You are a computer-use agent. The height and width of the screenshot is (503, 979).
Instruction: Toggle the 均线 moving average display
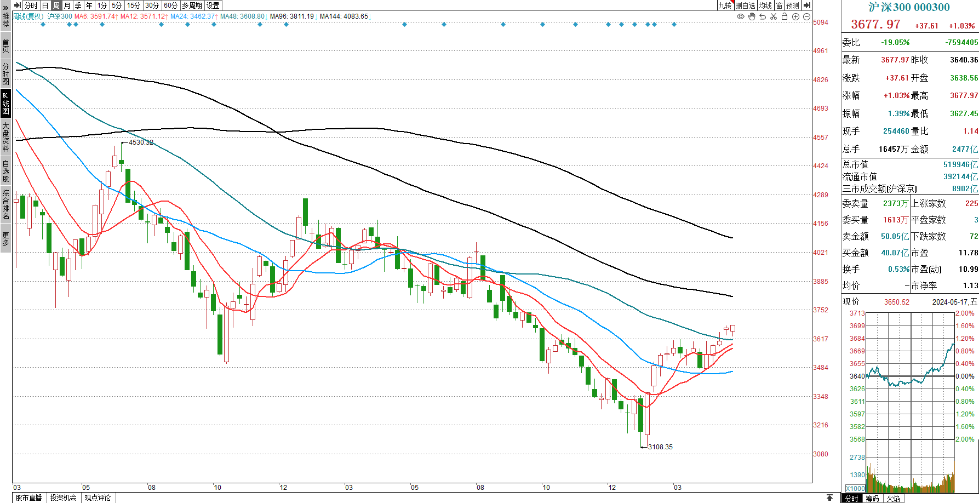(765, 5)
